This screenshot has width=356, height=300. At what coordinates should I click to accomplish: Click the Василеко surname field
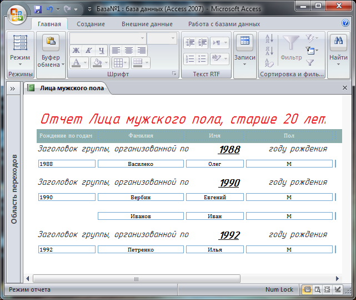(141, 164)
